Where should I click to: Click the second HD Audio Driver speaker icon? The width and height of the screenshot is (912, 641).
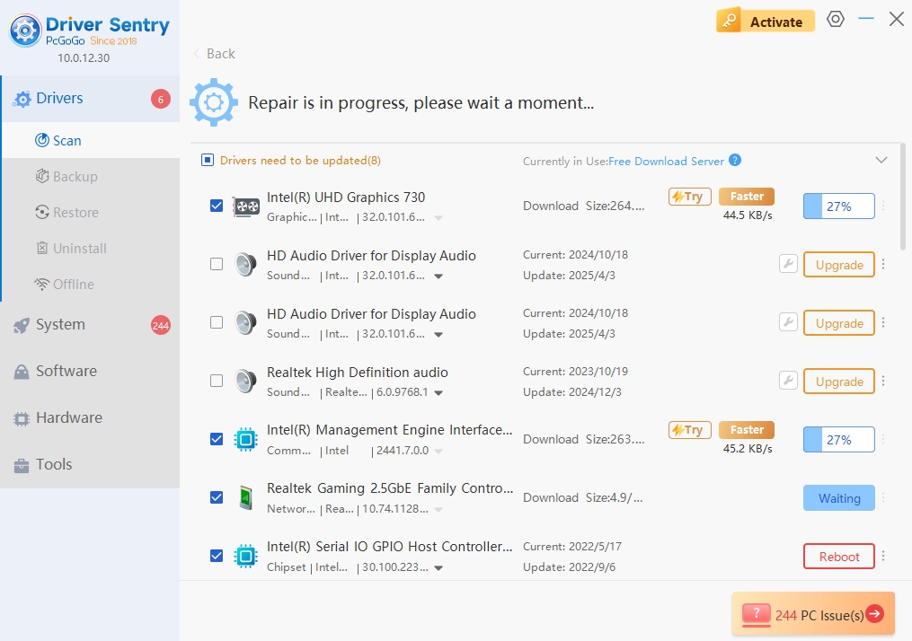pos(246,322)
